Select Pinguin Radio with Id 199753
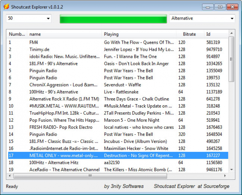 point(118,78)
